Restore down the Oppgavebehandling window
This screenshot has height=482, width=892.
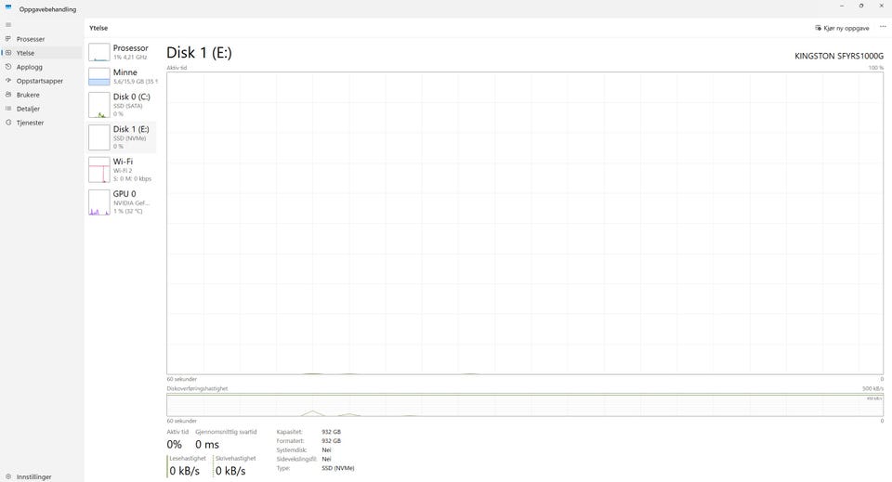861,6
